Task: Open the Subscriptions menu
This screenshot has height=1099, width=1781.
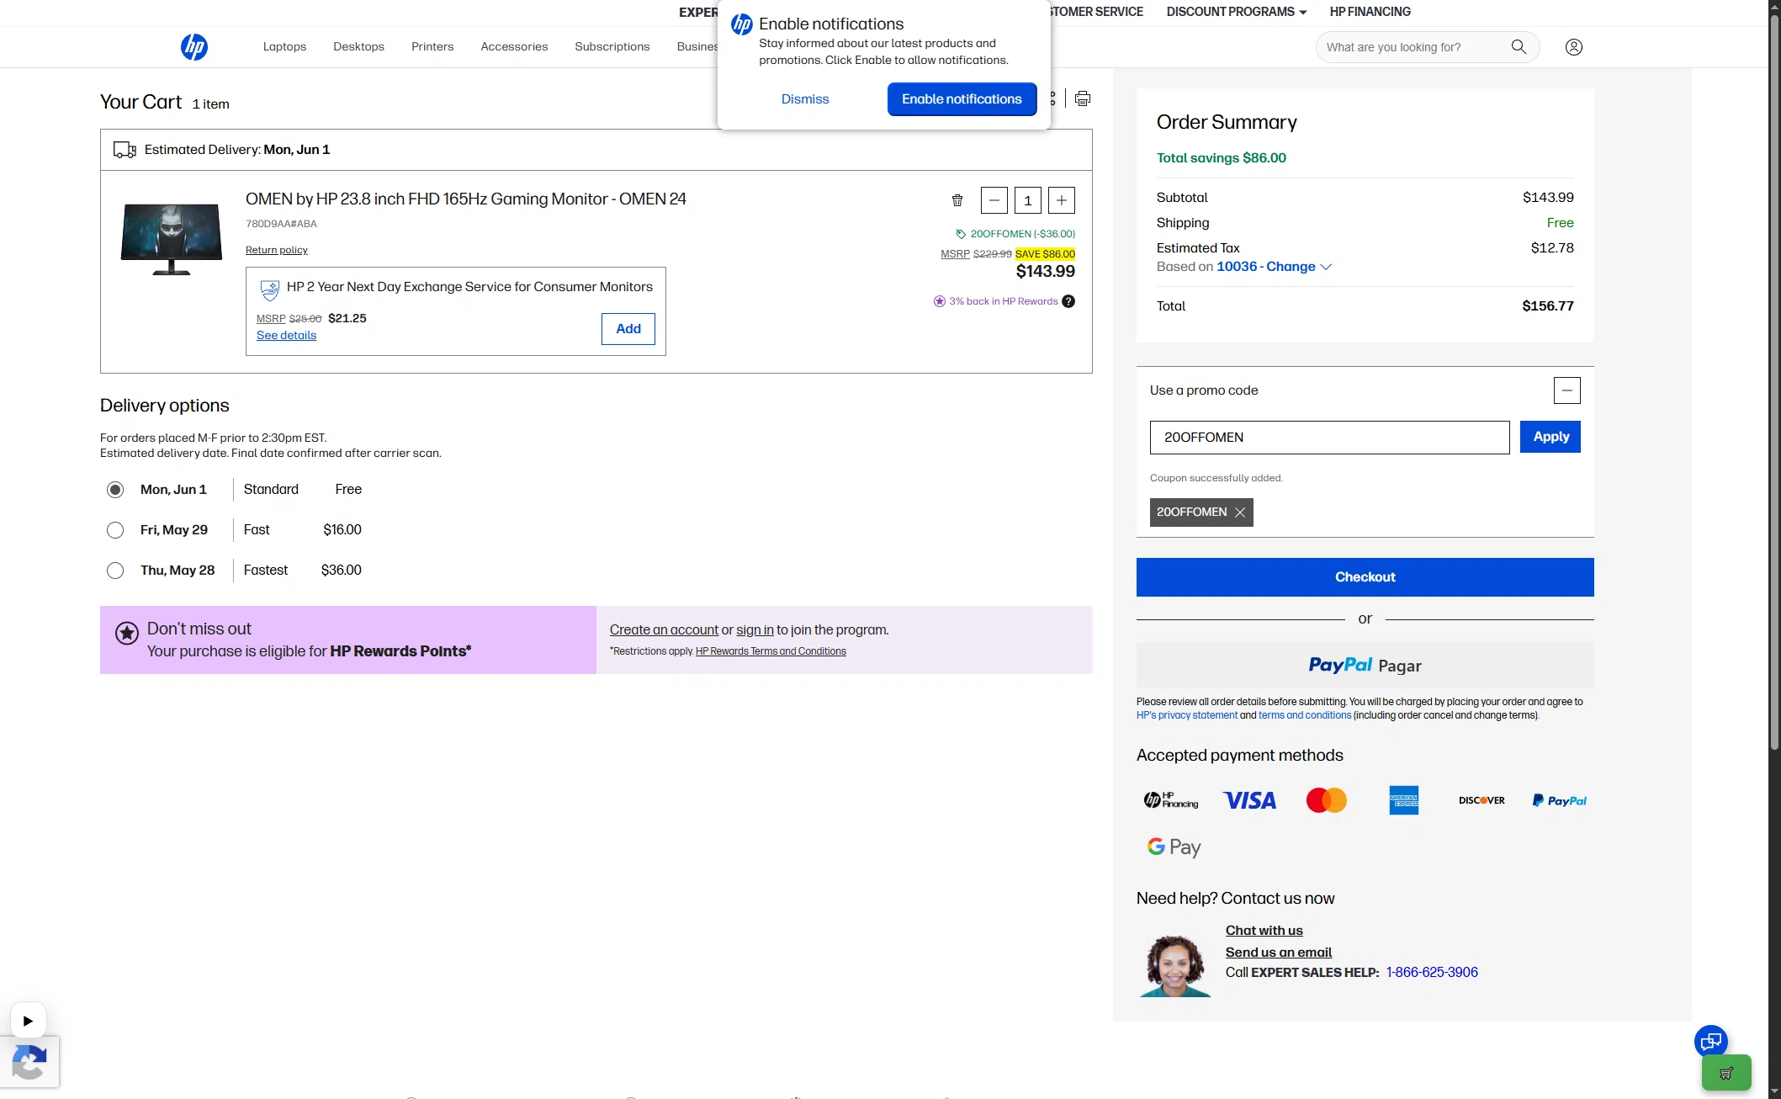Action: tap(612, 46)
